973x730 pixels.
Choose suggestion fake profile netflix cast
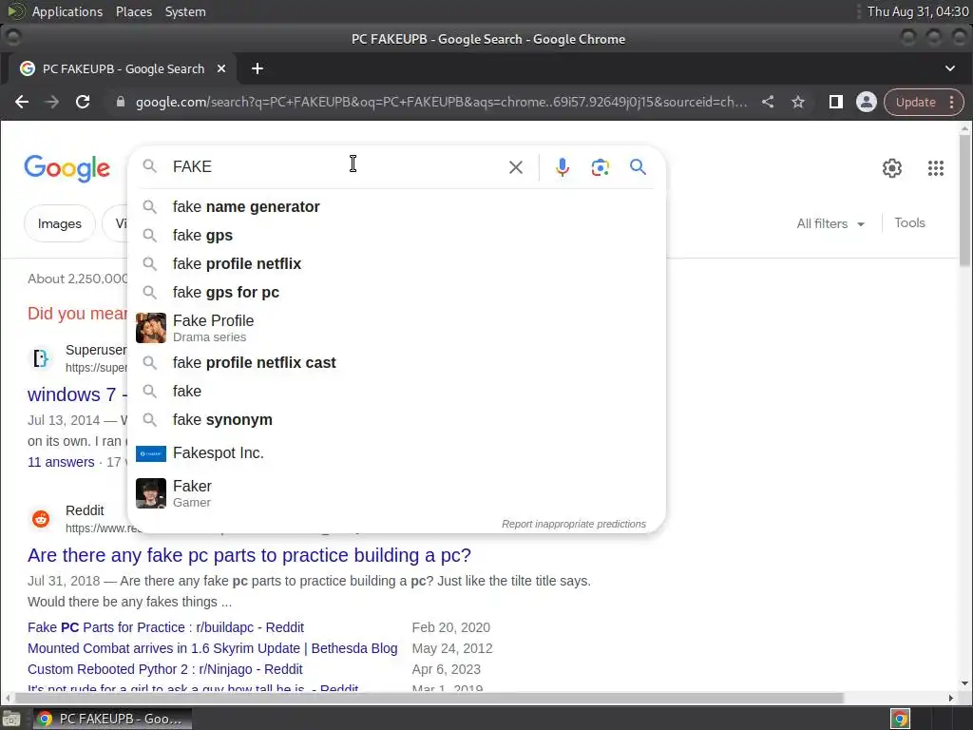[x=396, y=362]
